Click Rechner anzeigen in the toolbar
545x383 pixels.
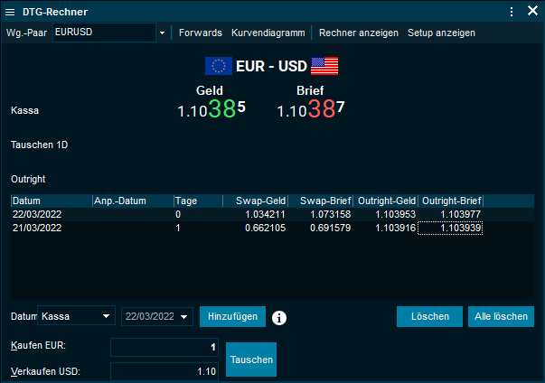coord(359,33)
